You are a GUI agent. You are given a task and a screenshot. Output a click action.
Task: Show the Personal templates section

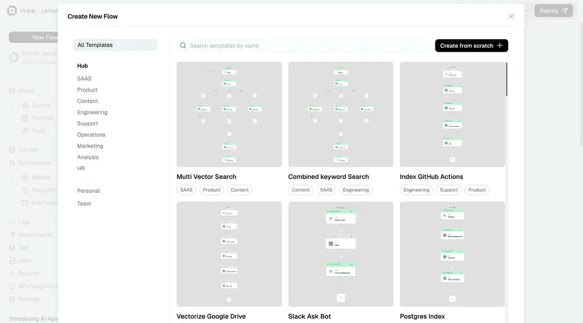pyautogui.click(x=89, y=191)
